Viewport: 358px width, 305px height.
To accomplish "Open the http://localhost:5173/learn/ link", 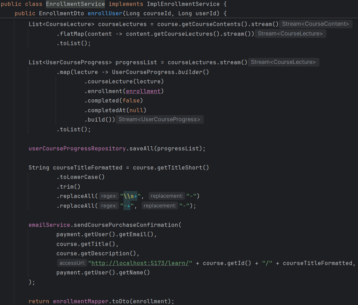I will click(x=140, y=263).
